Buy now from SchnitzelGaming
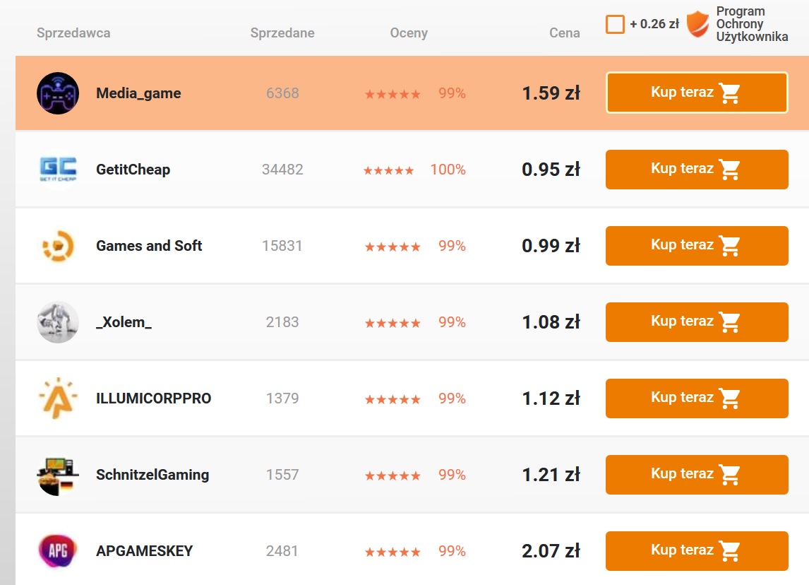The image size is (809, 585). [x=697, y=475]
